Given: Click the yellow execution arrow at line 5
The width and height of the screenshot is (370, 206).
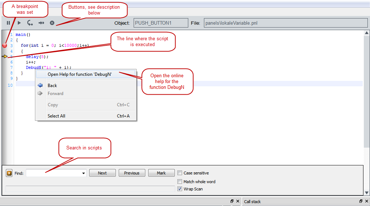Looking at the screenshot, I should [5, 57].
